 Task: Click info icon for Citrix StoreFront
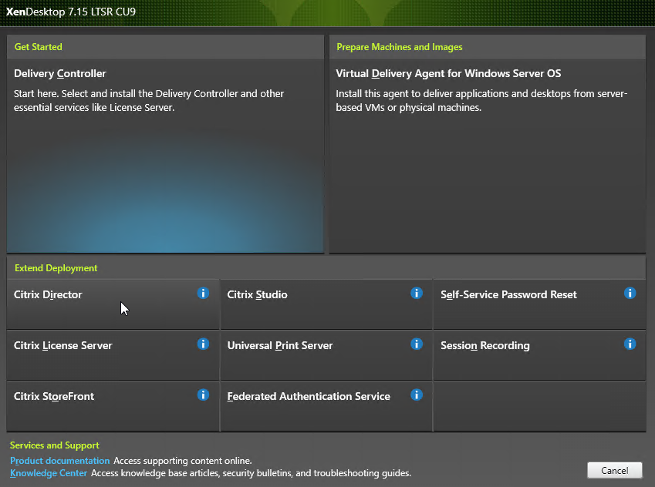(x=203, y=395)
